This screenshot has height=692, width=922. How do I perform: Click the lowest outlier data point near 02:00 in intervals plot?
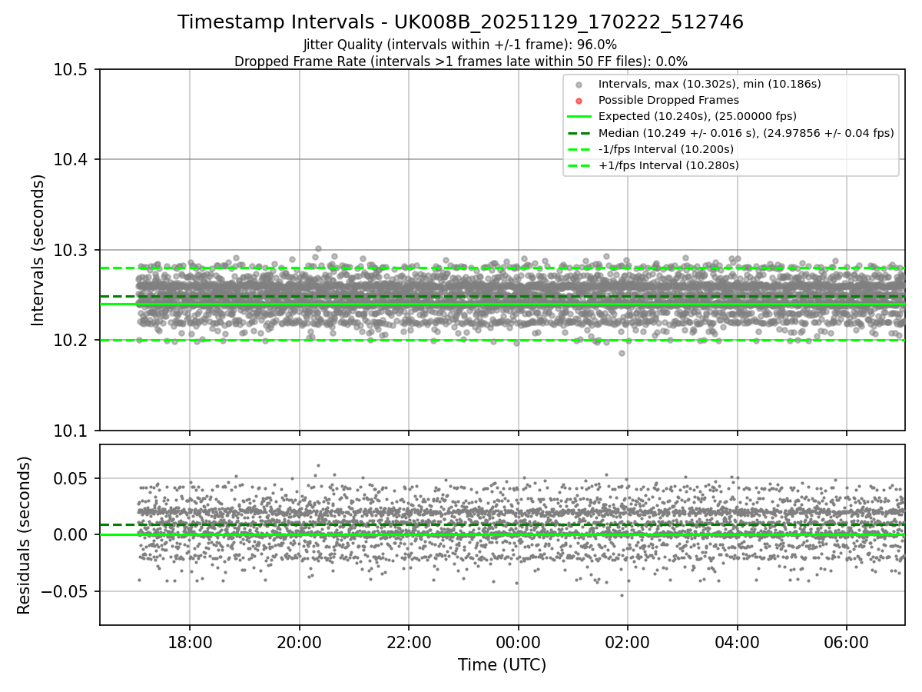pyautogui.click(x=622, y=353)
